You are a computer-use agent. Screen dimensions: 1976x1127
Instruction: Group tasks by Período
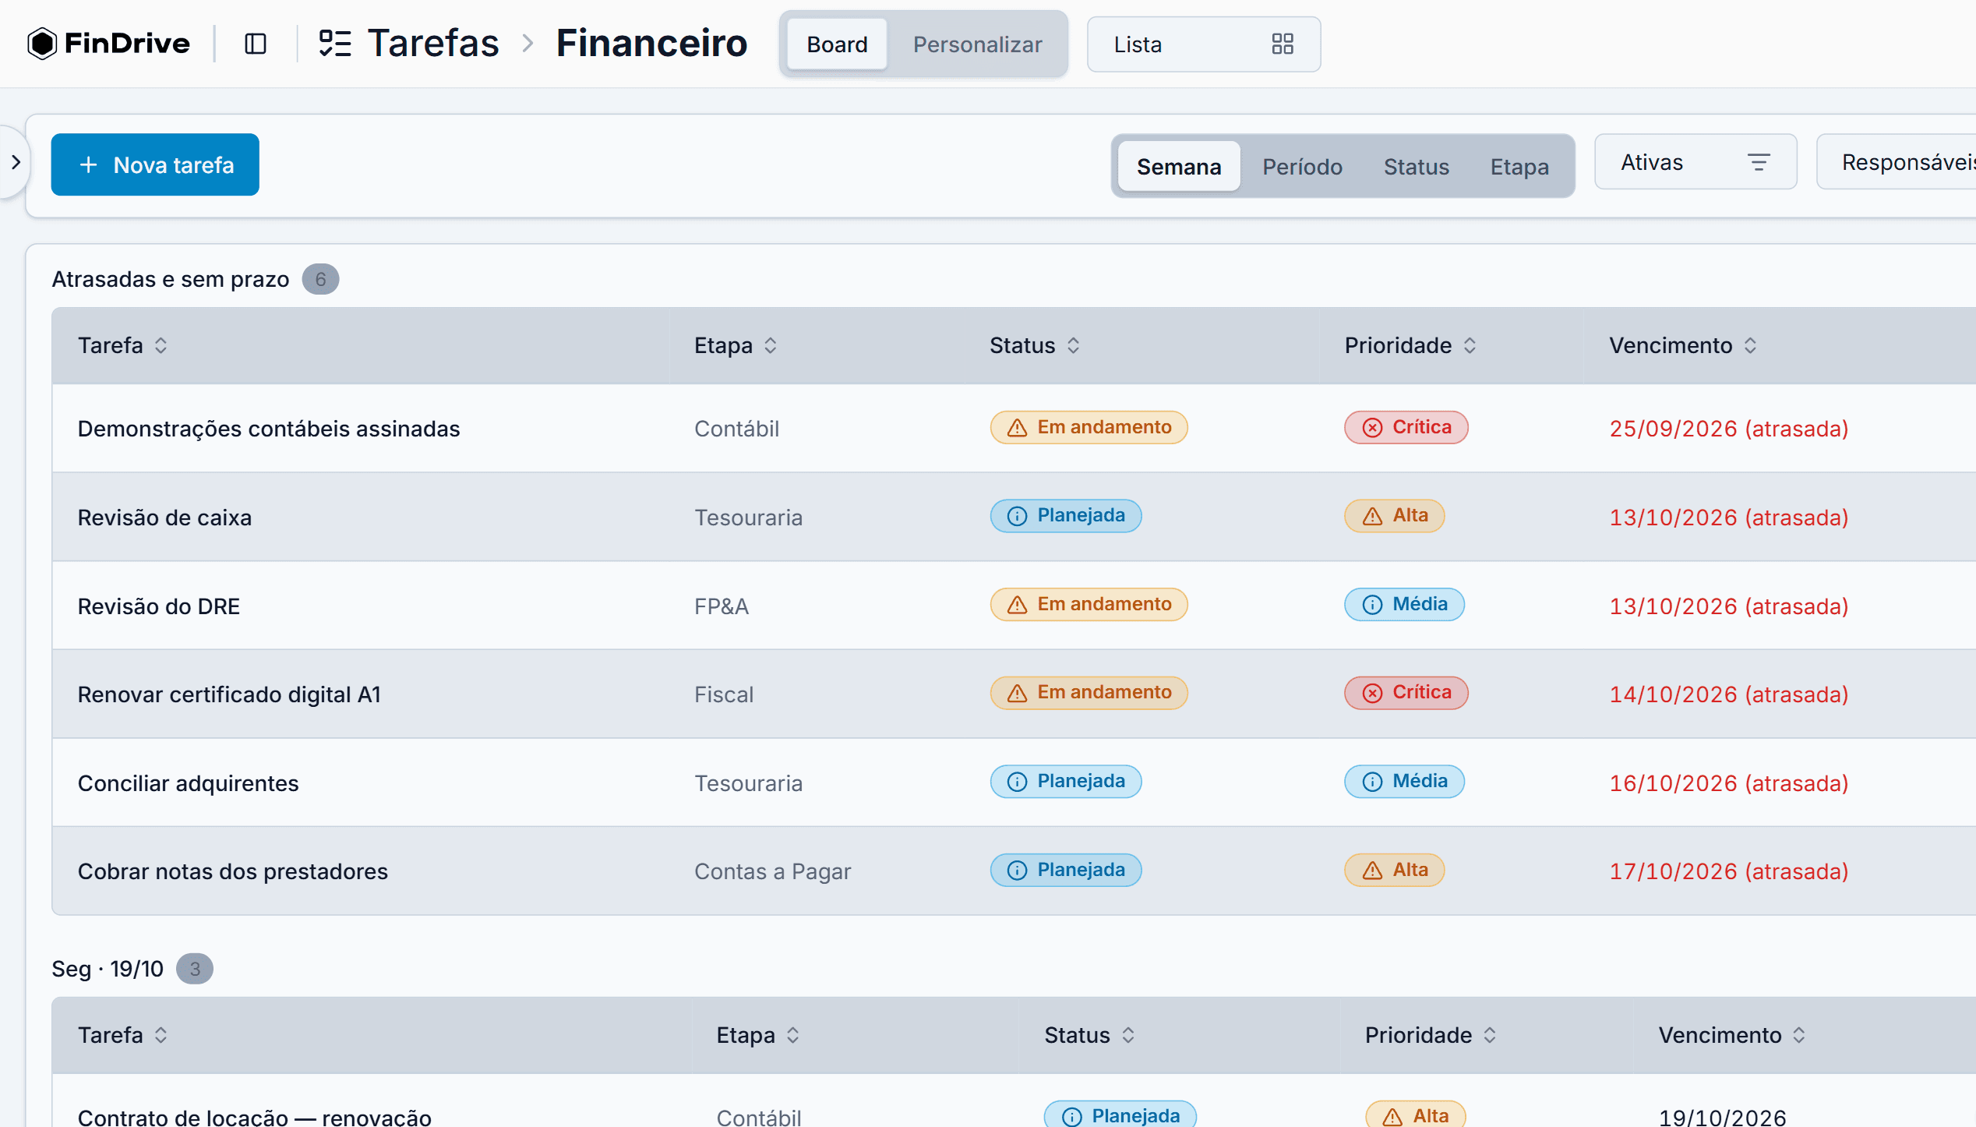click(x=1302, y=167)
